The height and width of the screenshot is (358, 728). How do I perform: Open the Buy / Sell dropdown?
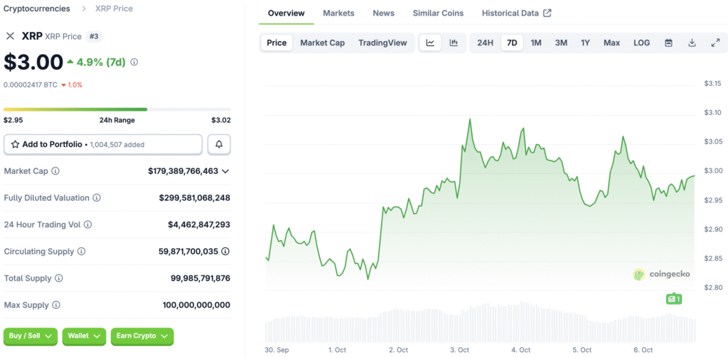point(31,335)
